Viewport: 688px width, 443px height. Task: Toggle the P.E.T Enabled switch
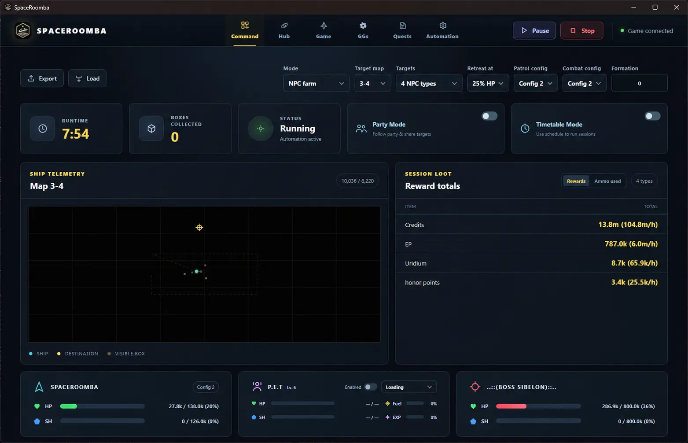point(371,387)
